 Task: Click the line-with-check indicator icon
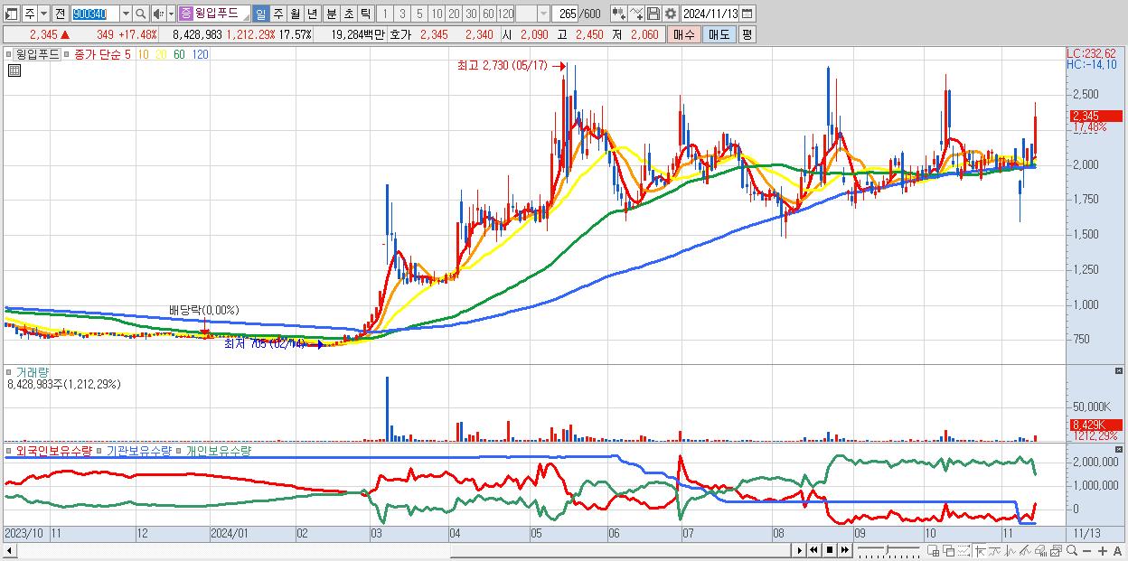point(636,14)
